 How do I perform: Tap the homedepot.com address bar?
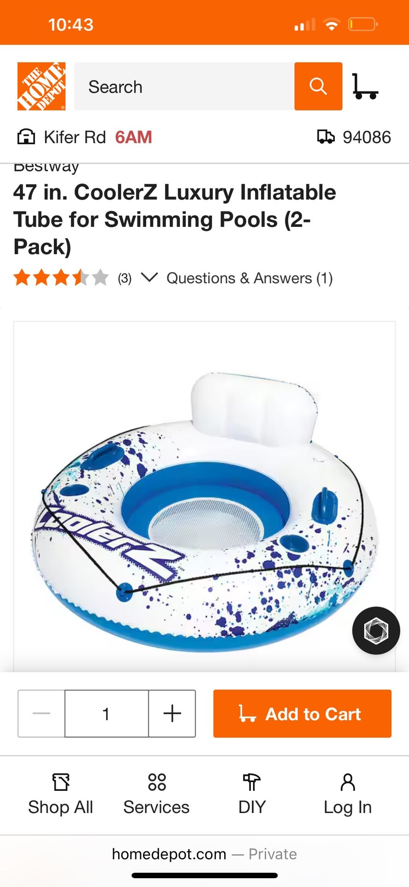(x=204, y=854)
